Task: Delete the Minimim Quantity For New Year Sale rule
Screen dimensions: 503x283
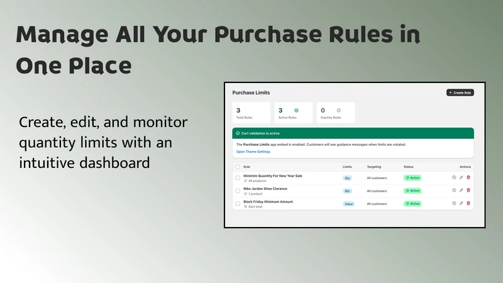Action: point(468,177)
